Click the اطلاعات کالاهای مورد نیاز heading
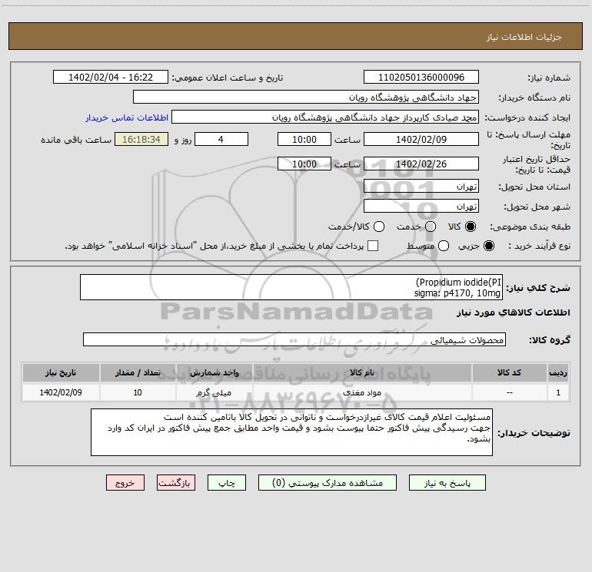Image resolution: width=592 pixels, height=572 pixels. coord(513,312)
